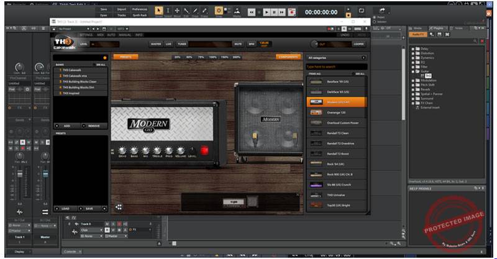This screenshot has height=259, width=497.
Task: Activate the Edit tool
Action: [x=186, y=11]
